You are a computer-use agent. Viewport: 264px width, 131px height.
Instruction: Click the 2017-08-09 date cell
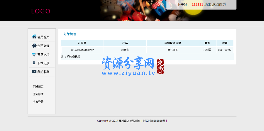[x=225, y=50]
